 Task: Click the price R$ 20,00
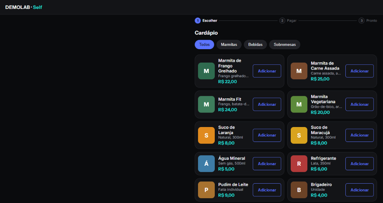tap(320, 112)
